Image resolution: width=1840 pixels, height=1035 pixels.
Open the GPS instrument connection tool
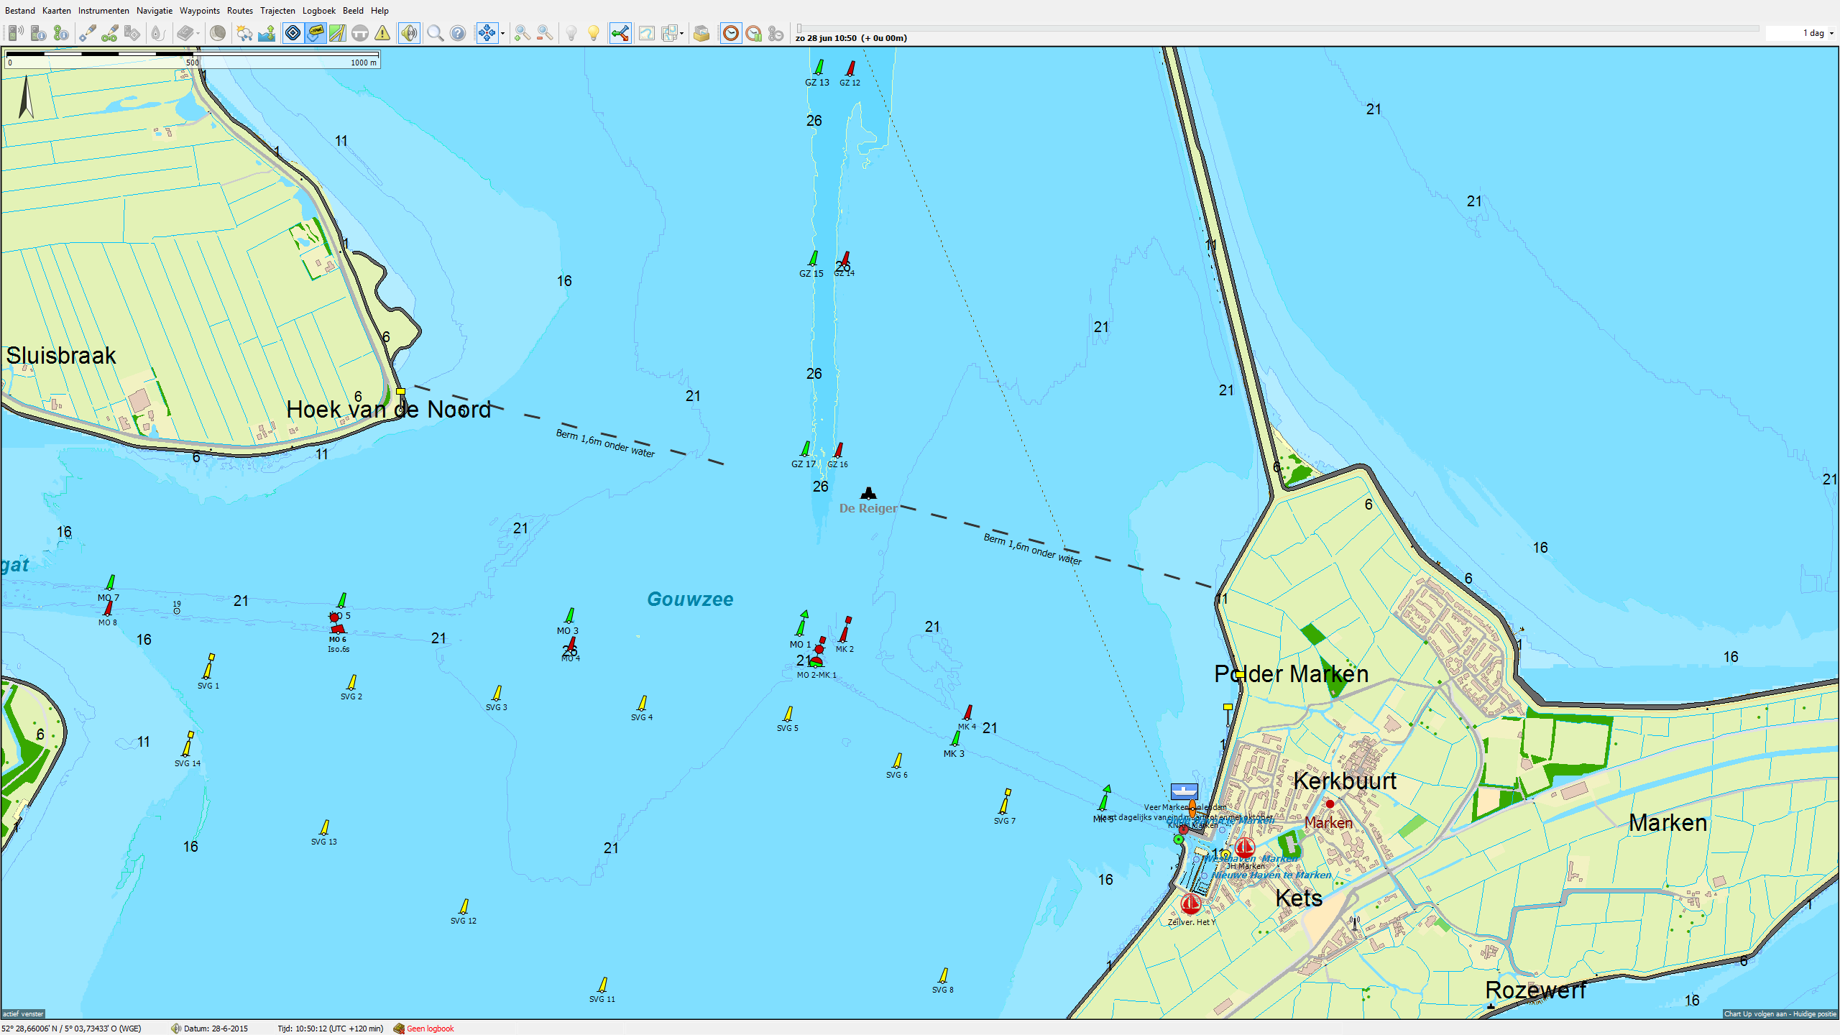click(16, 33)
